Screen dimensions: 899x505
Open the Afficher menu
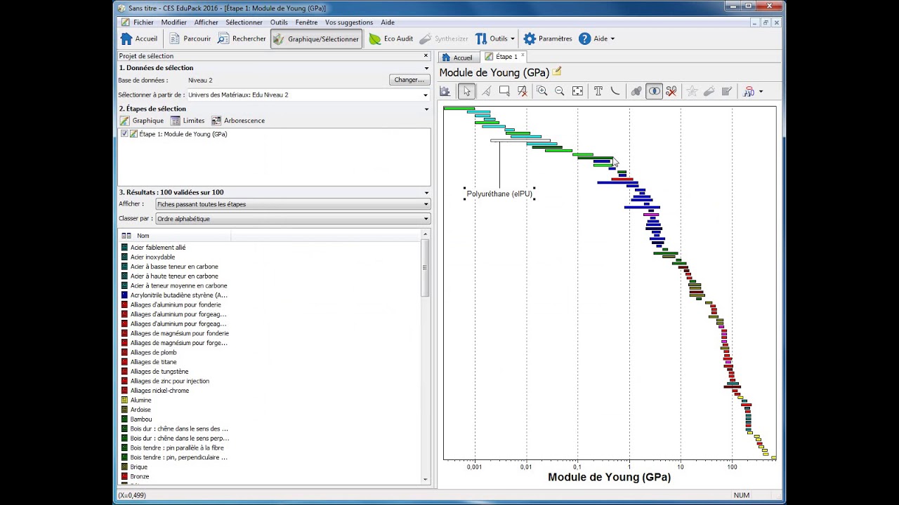(x=206, y=22)
